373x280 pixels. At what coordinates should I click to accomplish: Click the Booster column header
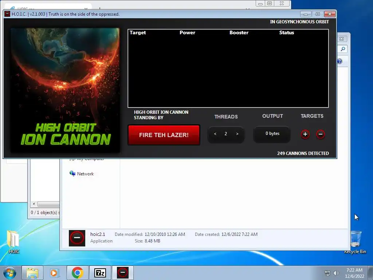coord(239,32)
